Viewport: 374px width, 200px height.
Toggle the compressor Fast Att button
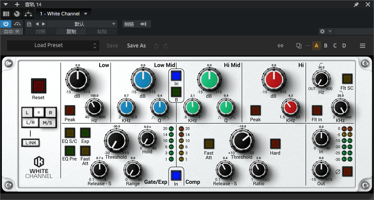[209, 144]
